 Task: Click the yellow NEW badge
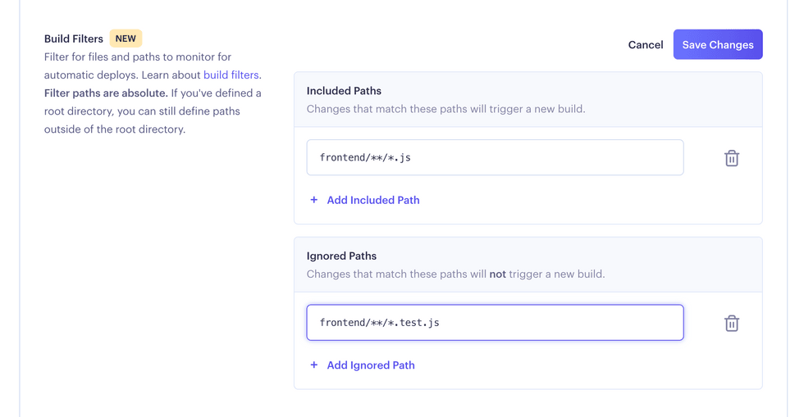click(126, 39)
